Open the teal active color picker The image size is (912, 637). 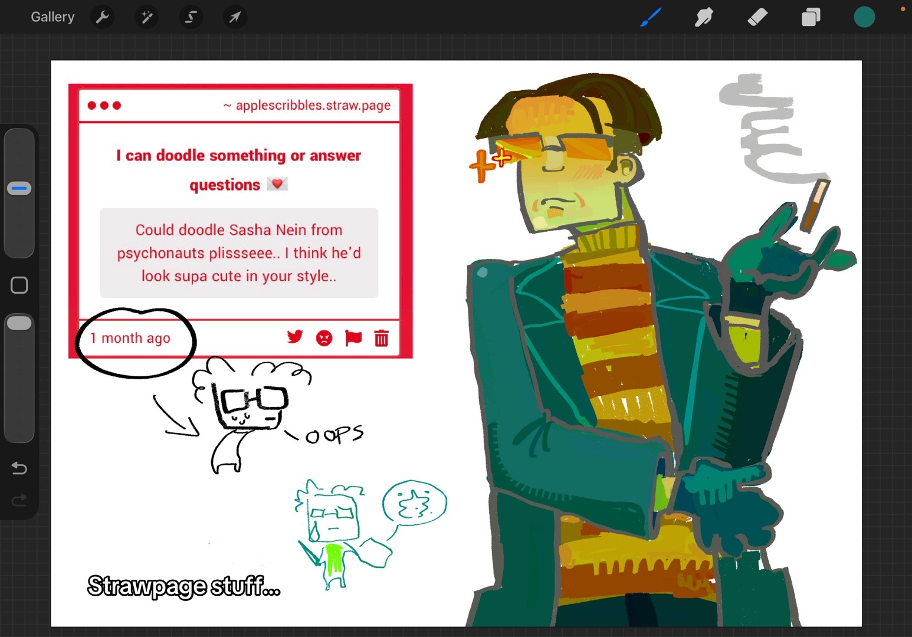(x=864, y=17)
